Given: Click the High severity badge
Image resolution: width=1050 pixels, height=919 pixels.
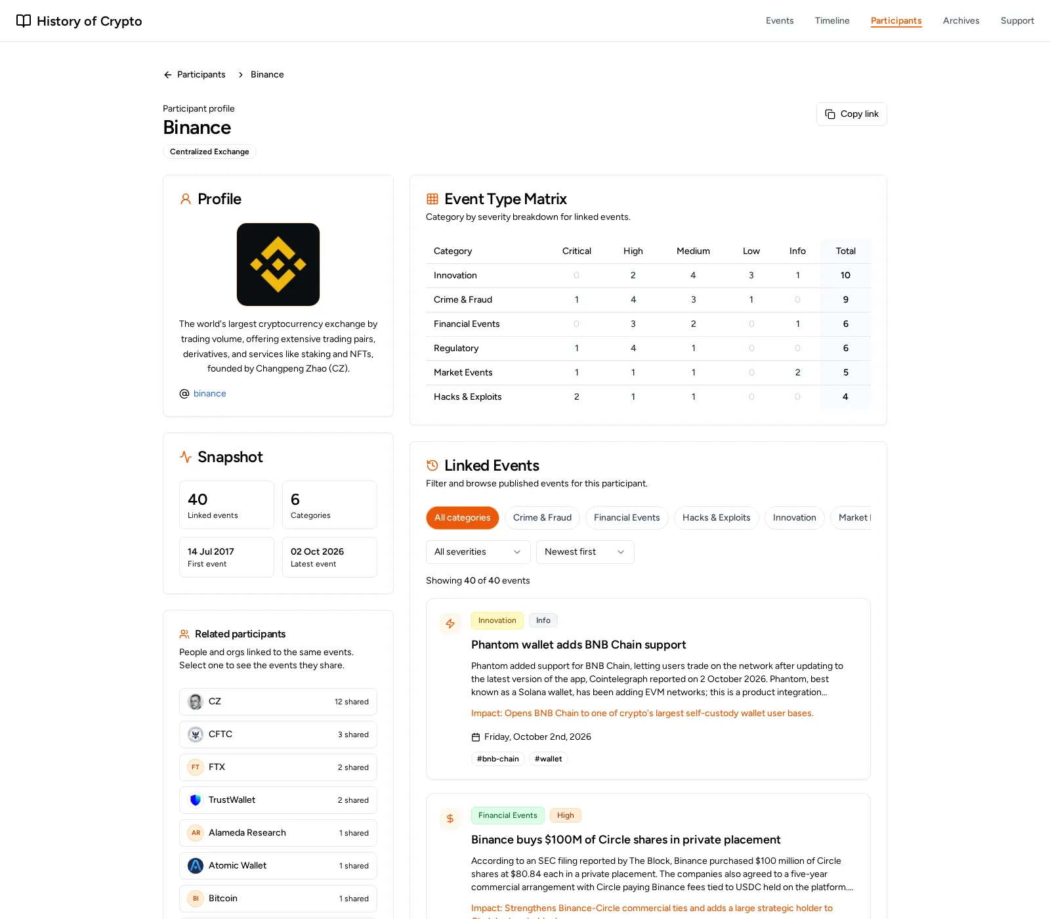Looking at the screenshot, I should tap(566, 816).
